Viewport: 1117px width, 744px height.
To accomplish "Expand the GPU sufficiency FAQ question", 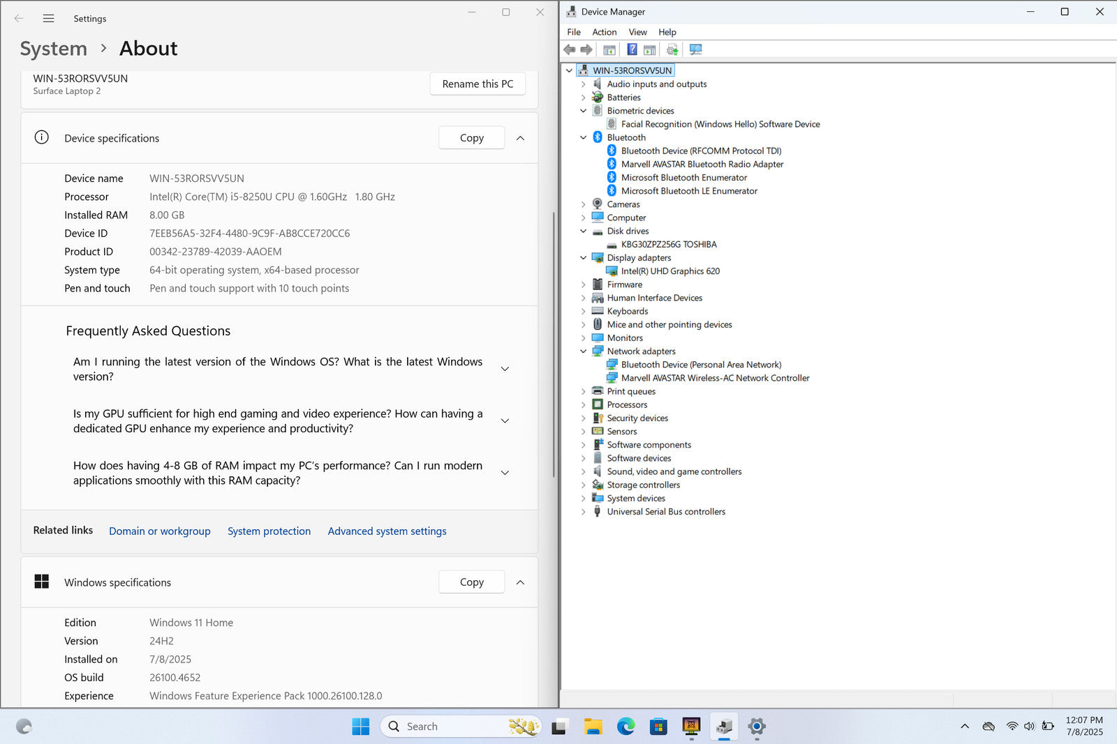I will [x=505, y=421].
